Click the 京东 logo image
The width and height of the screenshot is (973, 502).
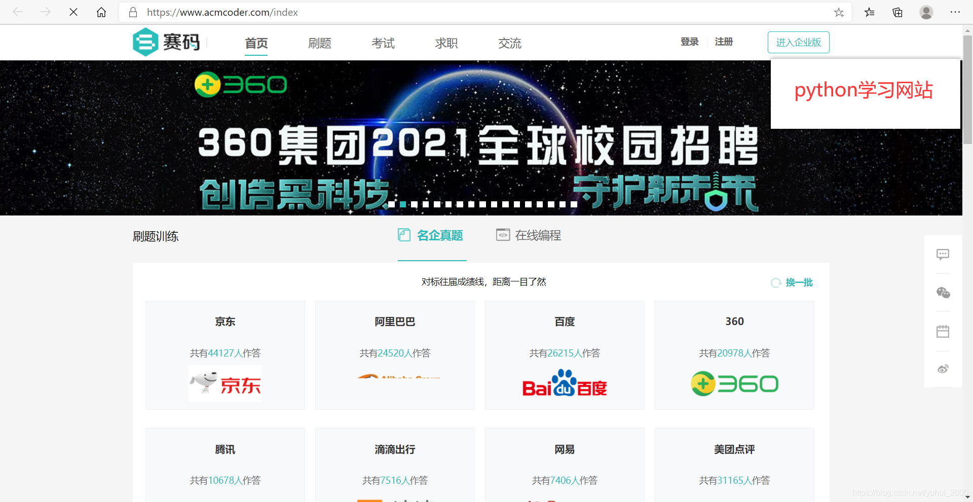tap(226, 384)
